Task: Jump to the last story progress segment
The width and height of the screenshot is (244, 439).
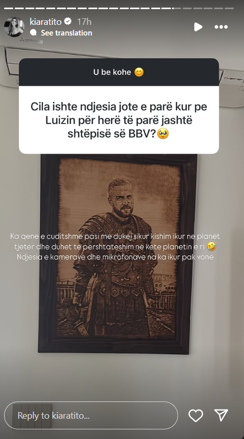Action: tap(229, 9)
